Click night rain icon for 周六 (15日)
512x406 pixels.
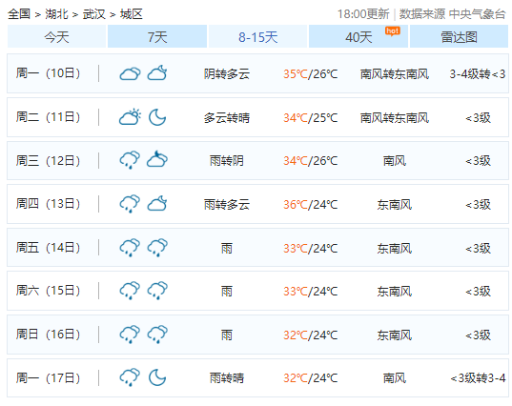(x=157, y=291)
